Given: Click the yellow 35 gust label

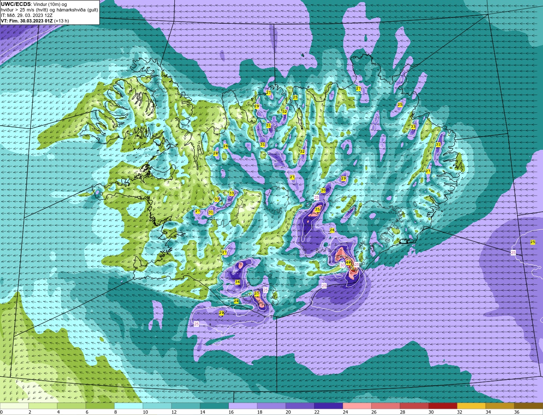Looking at the screenshot, I should pyautogui.click(x=317, y=210).
